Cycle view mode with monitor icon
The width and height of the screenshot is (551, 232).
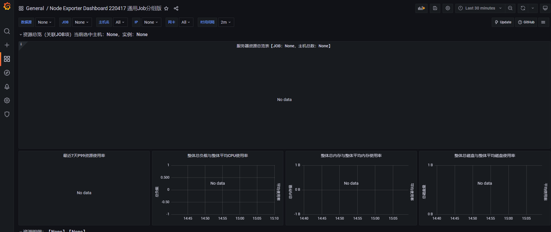coord(545,8)
